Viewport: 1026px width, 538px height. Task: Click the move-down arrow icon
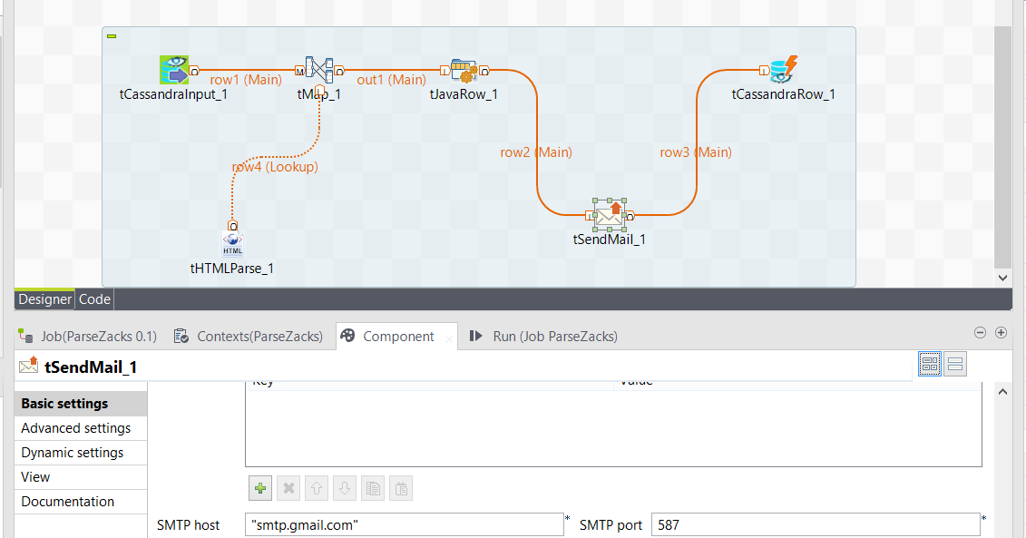(344, 487)
